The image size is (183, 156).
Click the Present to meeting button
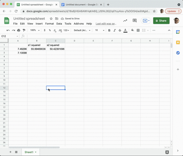pos(146,21)
